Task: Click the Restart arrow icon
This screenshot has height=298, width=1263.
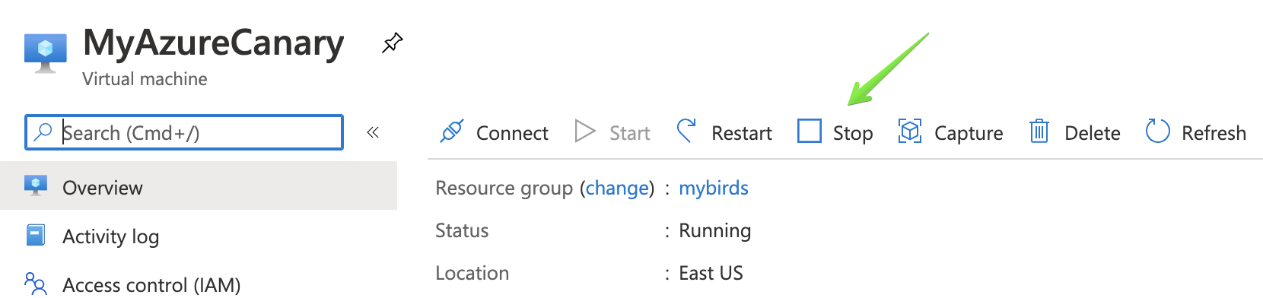Action: 686,131
